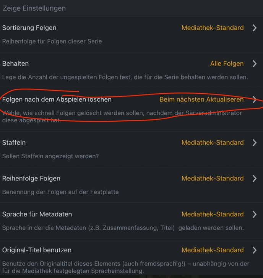
Task: Click the chevron next to Sortierung Folgen
Action: pos(255,28)
